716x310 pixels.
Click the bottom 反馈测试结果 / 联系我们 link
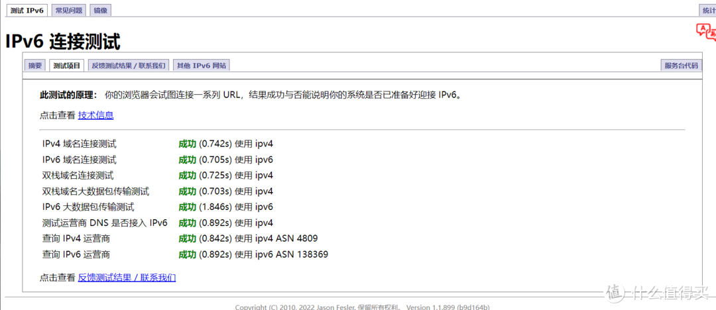click(127, 278)
